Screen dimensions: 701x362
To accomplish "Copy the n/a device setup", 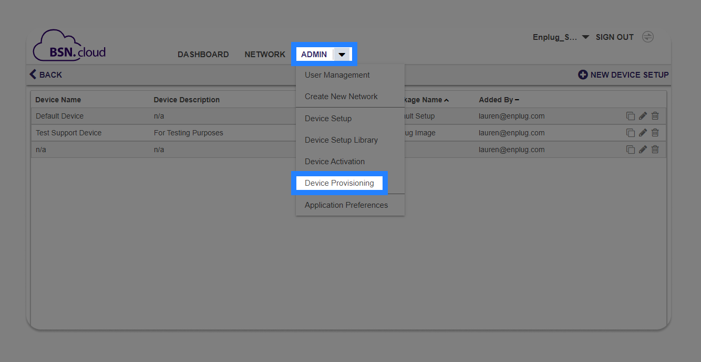I will point(631,150).
